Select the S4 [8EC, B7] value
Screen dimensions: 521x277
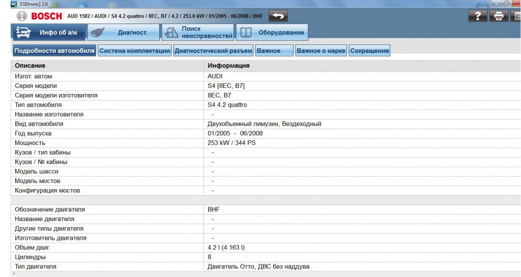pyautogui.click(x=226, y=86)
